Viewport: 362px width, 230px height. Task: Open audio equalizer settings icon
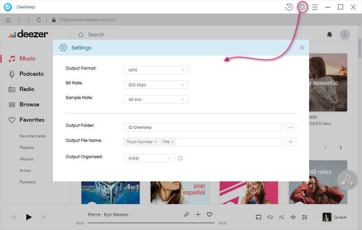(x=305, y=217)
